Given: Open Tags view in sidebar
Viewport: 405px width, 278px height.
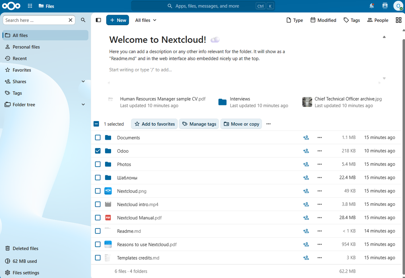Looking at the screenshot, I should pos(46,93).
